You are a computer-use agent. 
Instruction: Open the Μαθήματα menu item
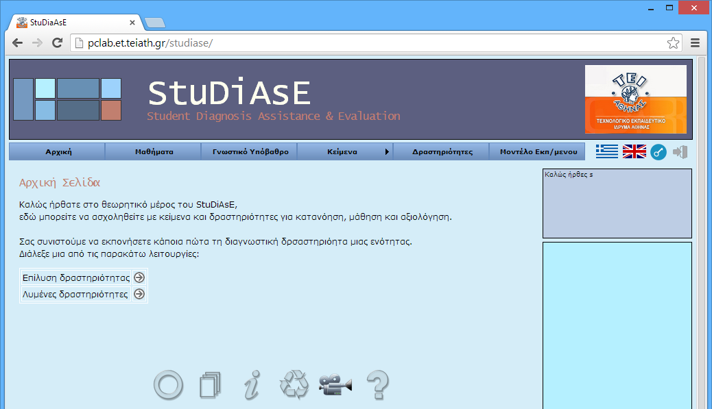click(154, 152)
